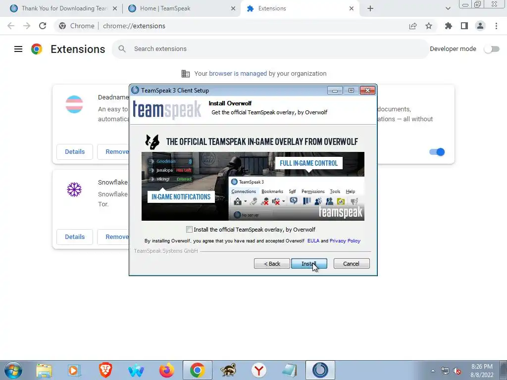Click the Chrome logo beside Extensions title
This screenshot has height=380, width=507.
(37, 49)
